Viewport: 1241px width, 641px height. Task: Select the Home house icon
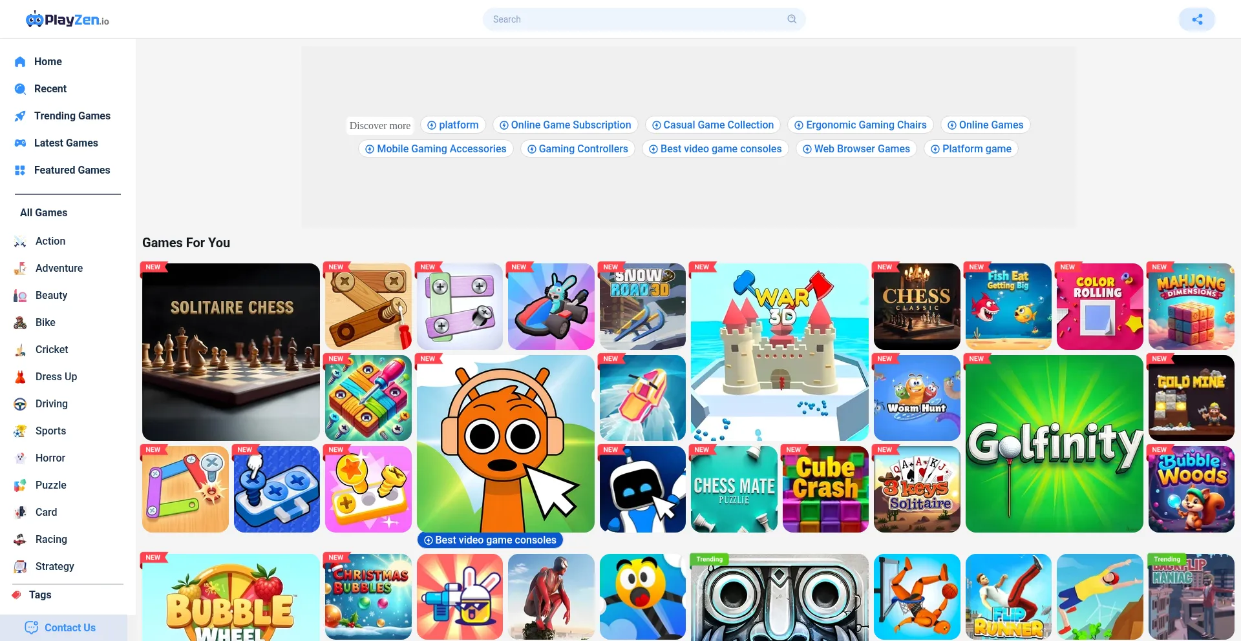tap(20, 62)
